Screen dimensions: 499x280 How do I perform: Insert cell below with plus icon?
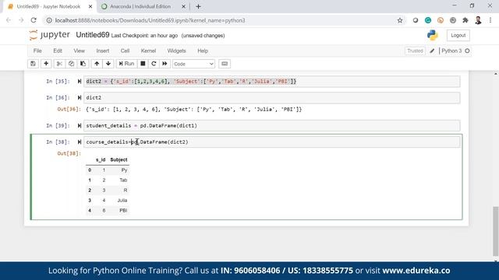click(46, 64)
